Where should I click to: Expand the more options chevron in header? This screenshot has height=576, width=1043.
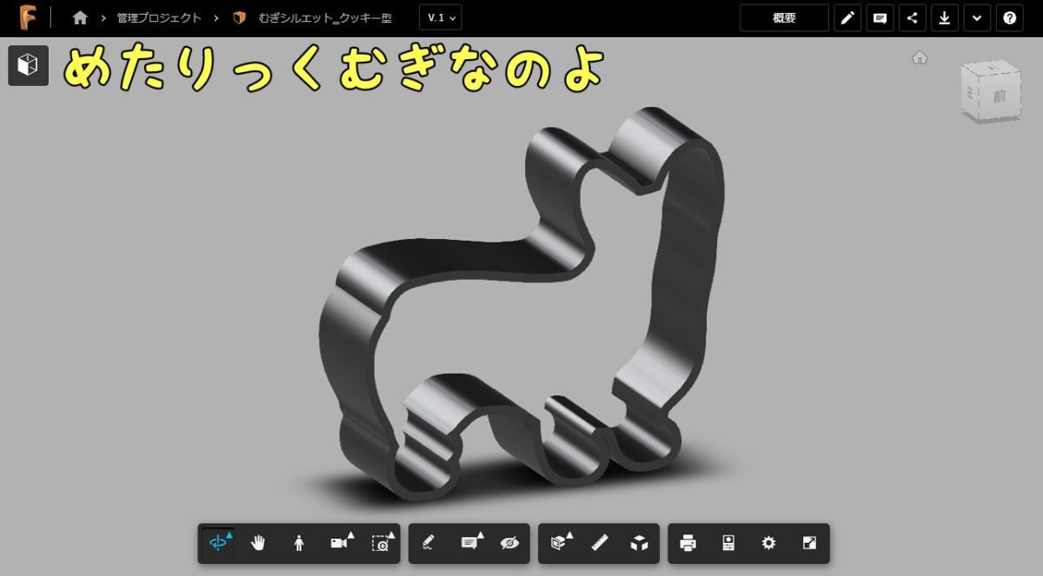click(x=976, y=17)
